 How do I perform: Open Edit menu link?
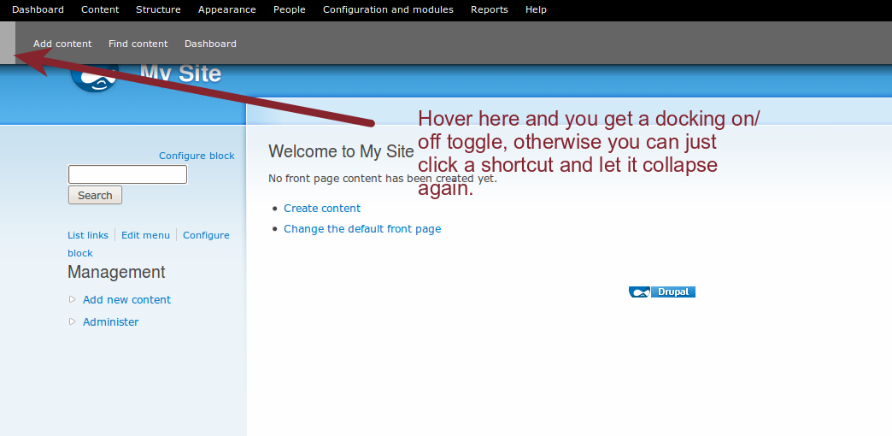click(x=145, y=235)
